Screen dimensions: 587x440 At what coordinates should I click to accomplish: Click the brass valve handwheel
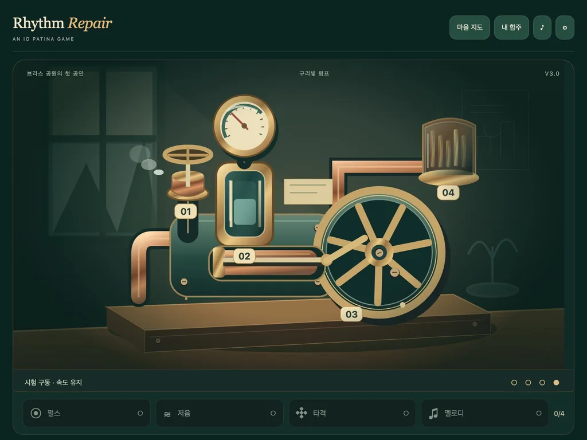pos(187,155)
